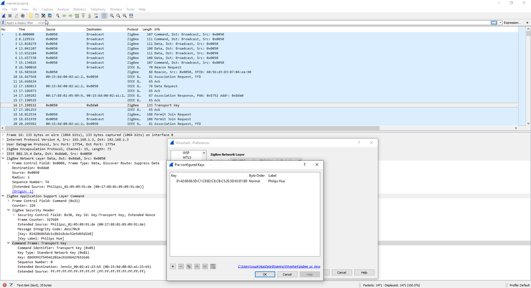Select packet 9 Beacon row
Viewport: 531px width, 288px height.
tap(259, 72)
